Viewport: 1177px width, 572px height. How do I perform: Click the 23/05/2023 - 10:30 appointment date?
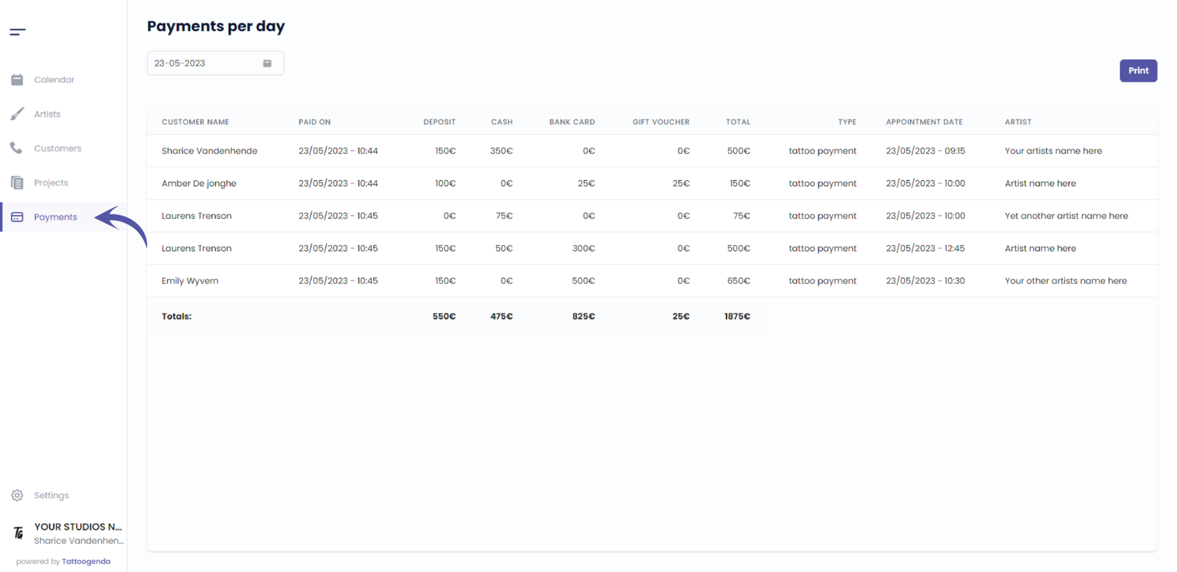point(925,281)
